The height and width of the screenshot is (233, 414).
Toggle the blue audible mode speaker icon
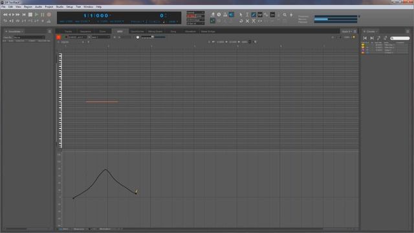tap(232, 15)
